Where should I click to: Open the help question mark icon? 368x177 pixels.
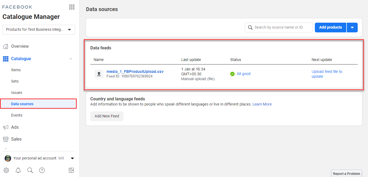(x=42, y=170)
